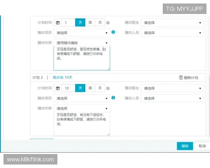Click the 就诊后 10天 link
210x168 pixels.
point(63,77)
